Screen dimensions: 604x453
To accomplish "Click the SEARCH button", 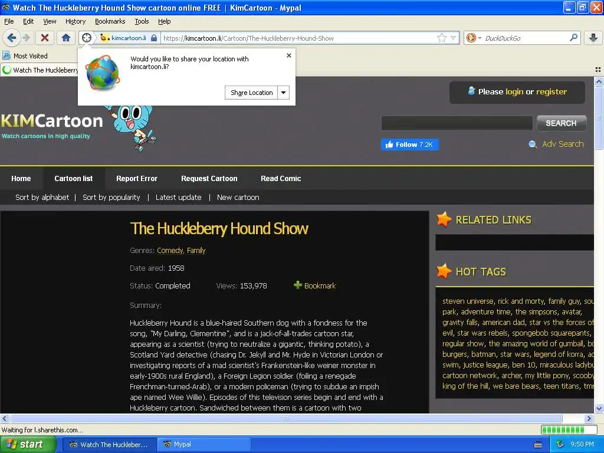I will (562, 123).
